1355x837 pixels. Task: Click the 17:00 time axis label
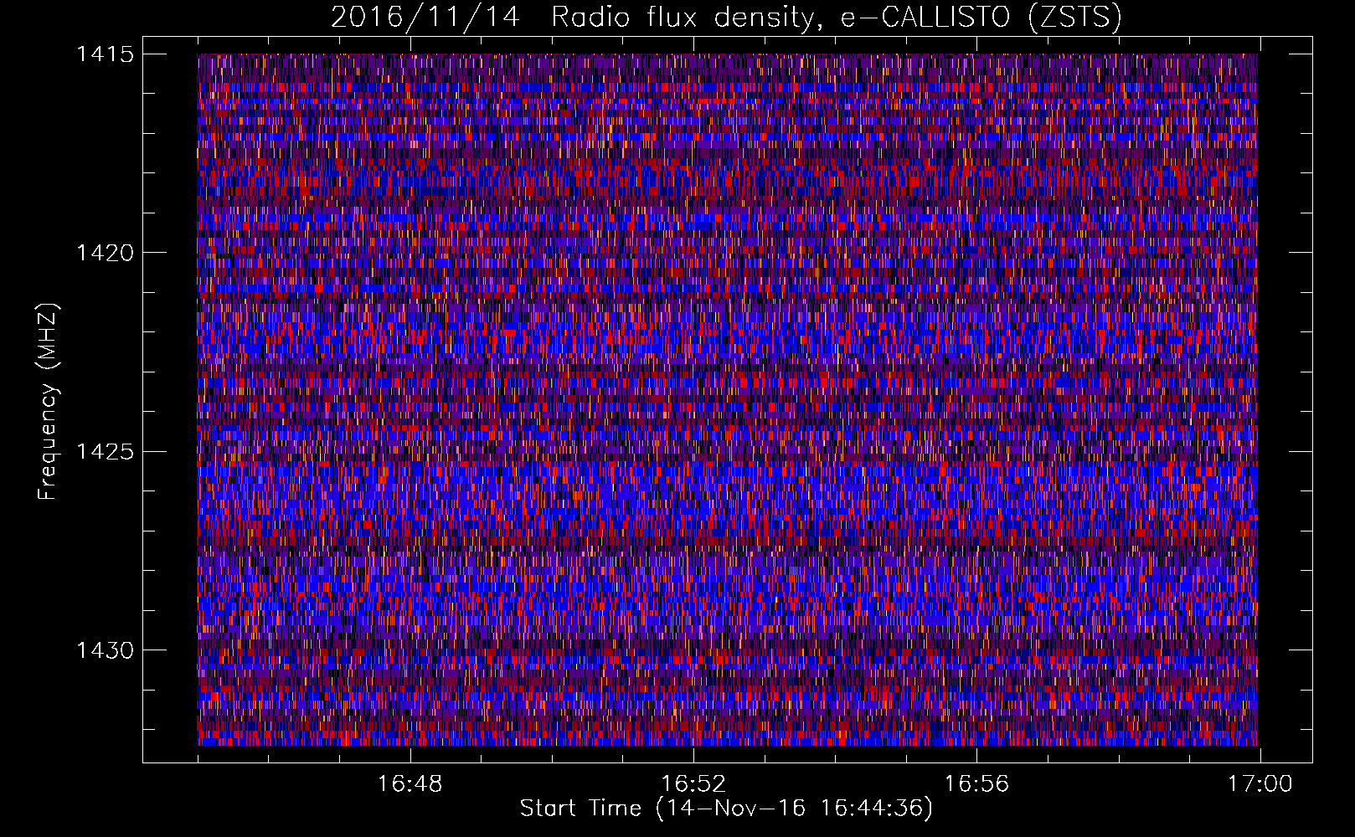point(1260,784)
